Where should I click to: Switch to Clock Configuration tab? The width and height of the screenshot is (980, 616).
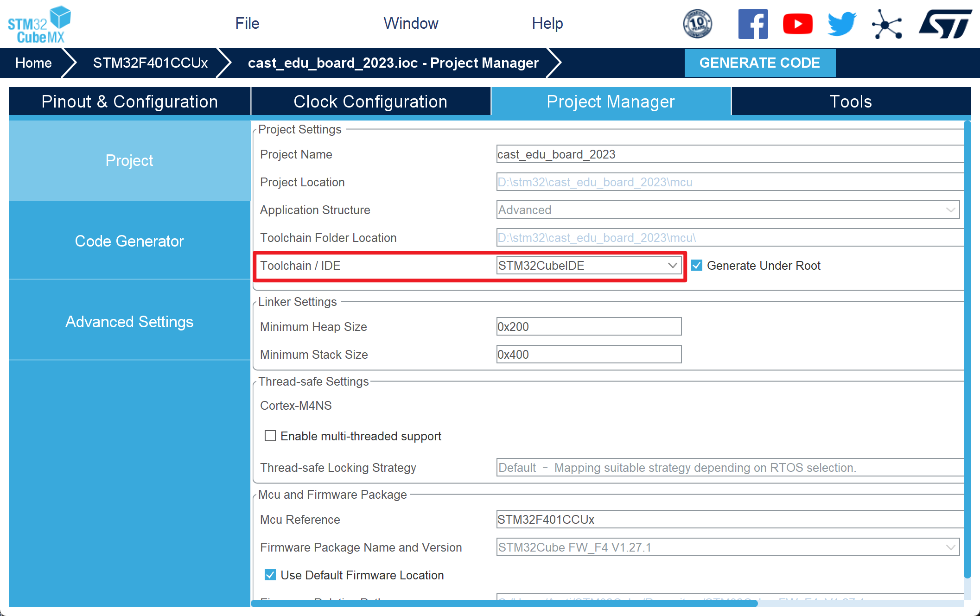pyautogui.click(x=370, y=102)
